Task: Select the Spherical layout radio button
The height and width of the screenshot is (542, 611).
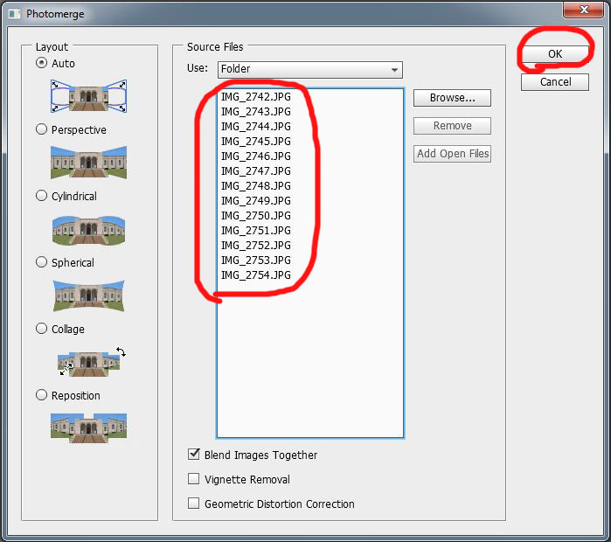Action: click(x=41, y=262)
